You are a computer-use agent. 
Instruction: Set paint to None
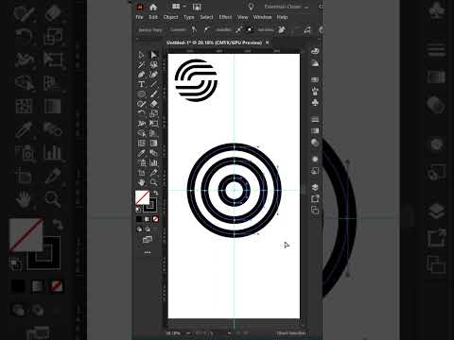(155, 219)
